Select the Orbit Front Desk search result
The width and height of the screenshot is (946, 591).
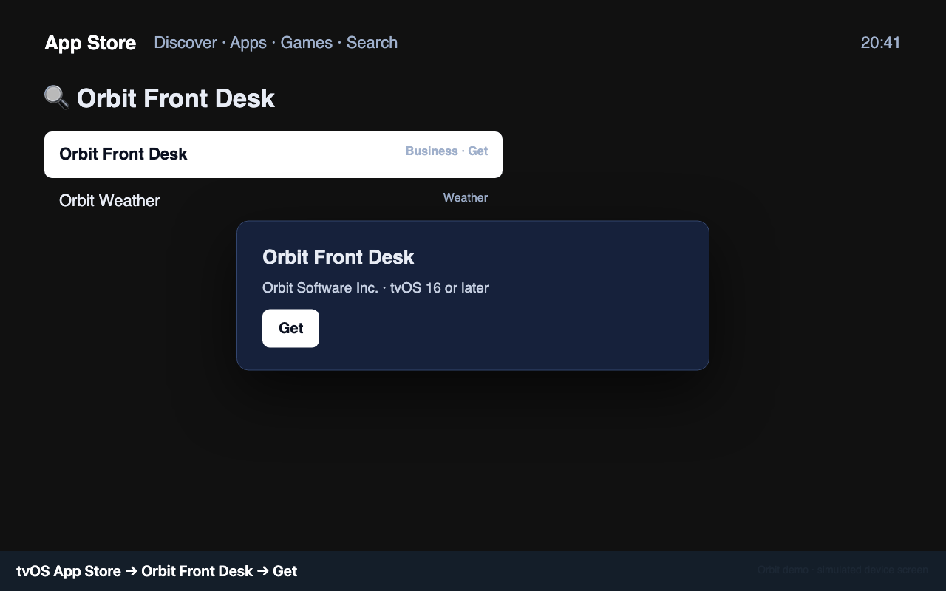pos(273,154)
